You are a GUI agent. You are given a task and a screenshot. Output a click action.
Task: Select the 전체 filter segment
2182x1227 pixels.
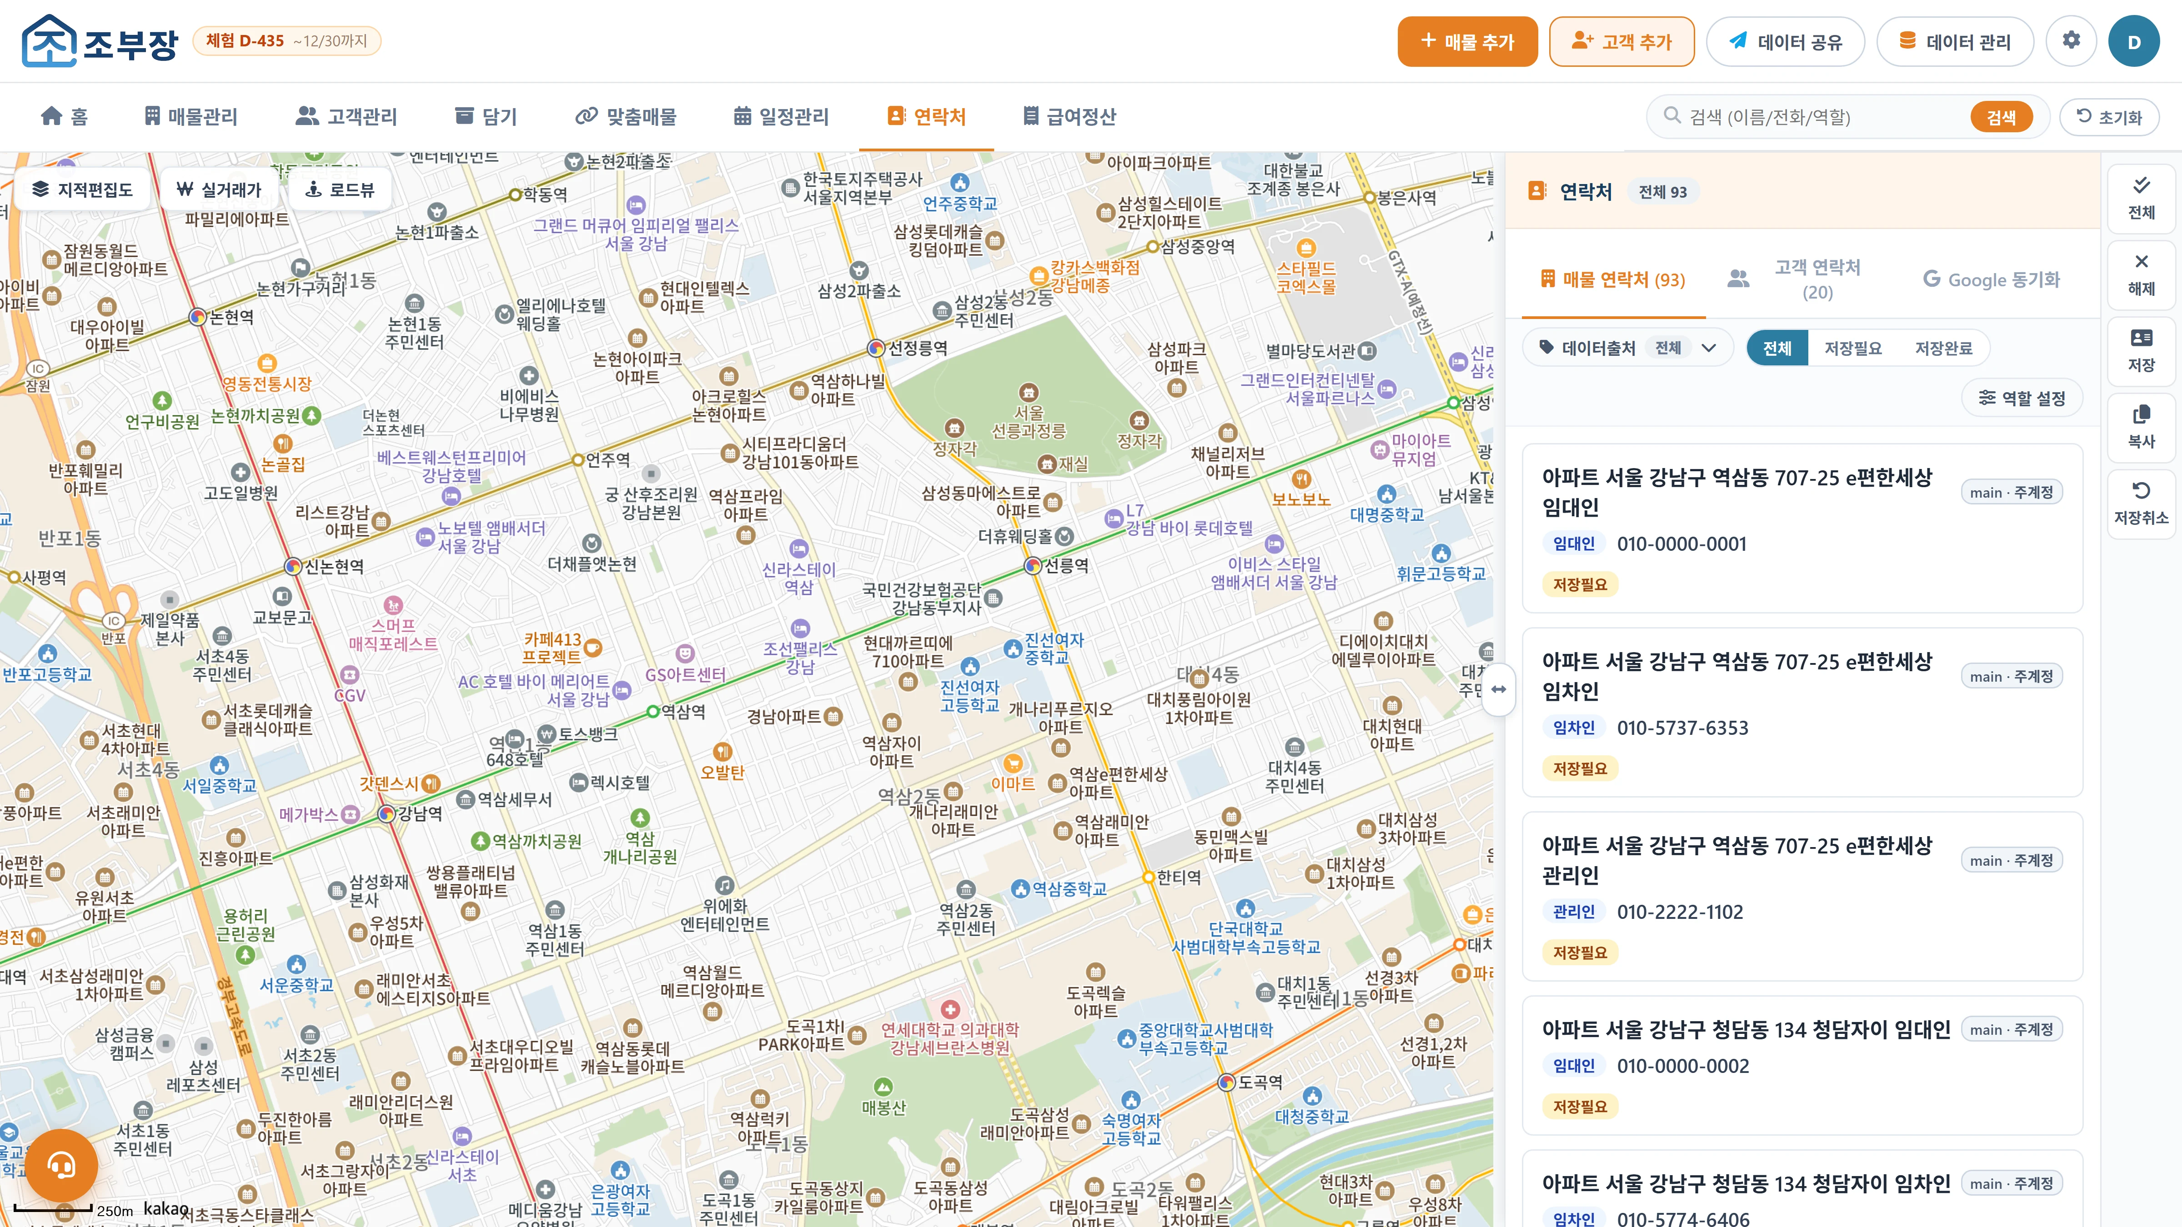pyautogui.click(x=1777, y=348)
